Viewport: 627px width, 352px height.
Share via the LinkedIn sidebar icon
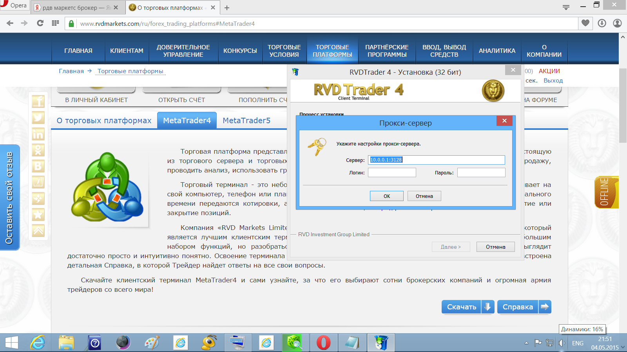click(38, 134)
